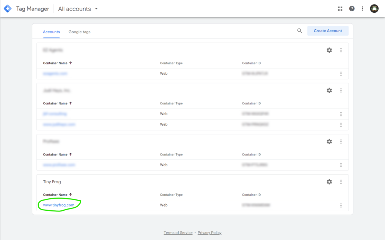Sort first account's Container Name column
This screenshot has height=240, width=385.
pos(58,63)
